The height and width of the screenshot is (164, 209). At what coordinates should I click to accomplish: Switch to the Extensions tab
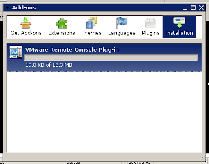pos(62,27)
